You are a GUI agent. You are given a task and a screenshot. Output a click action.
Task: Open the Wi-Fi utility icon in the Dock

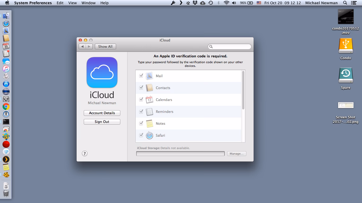6,152
